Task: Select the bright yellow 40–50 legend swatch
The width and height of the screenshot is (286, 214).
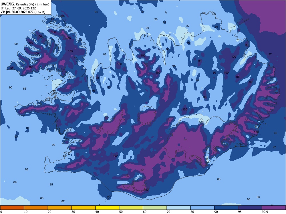Action: [x=107, y=208]
